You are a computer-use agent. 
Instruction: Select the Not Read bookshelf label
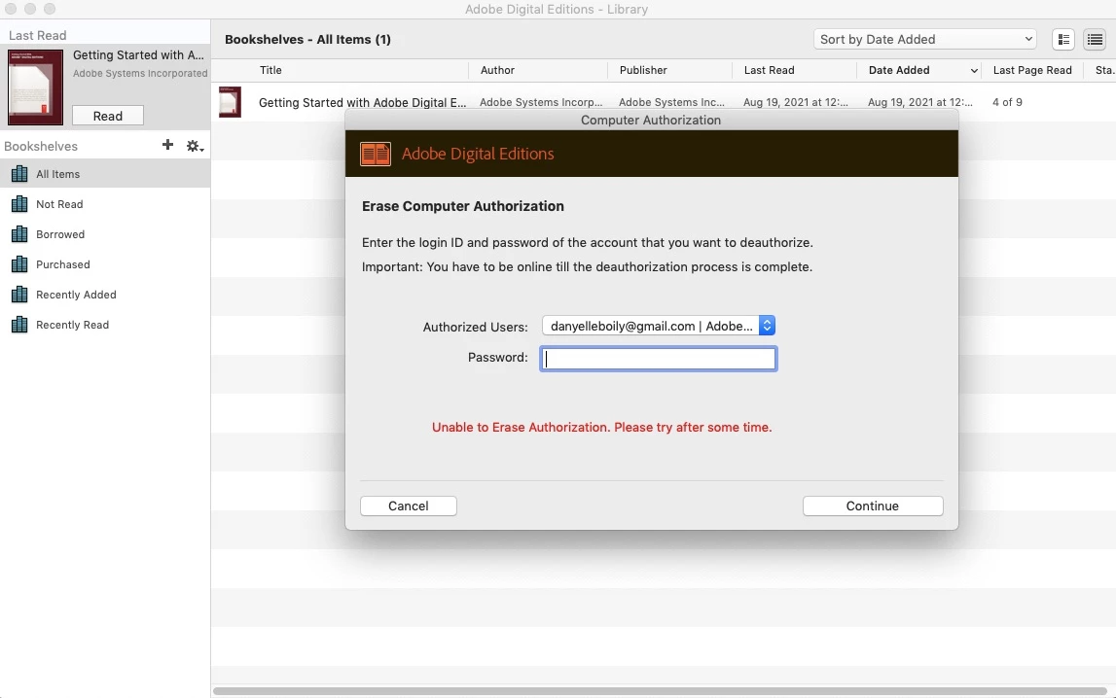pyautogui.click(x=59, y=204)
